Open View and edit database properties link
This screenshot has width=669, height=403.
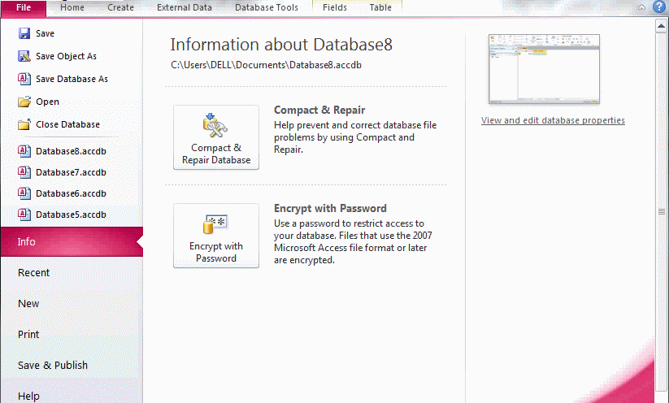553,120
